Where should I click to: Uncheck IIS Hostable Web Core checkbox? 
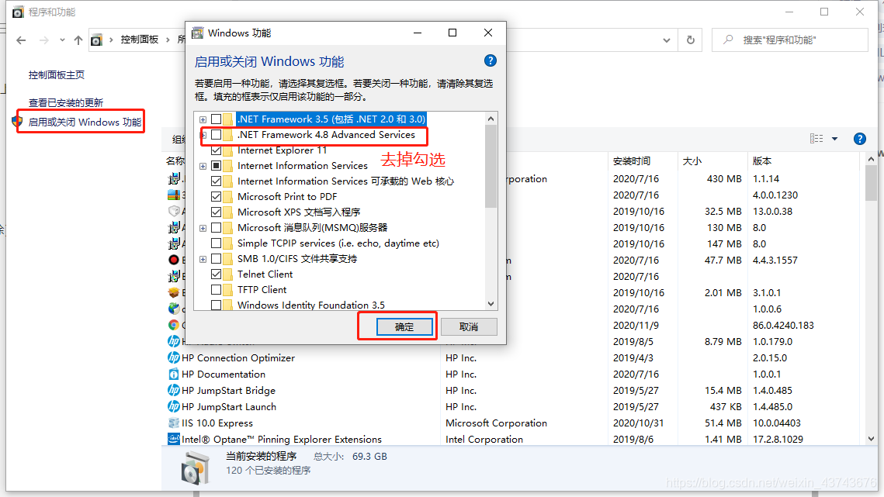[216, 181]
